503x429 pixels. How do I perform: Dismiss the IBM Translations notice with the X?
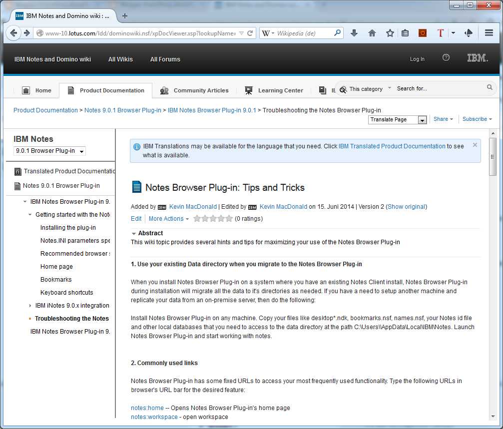pos(475,145)
